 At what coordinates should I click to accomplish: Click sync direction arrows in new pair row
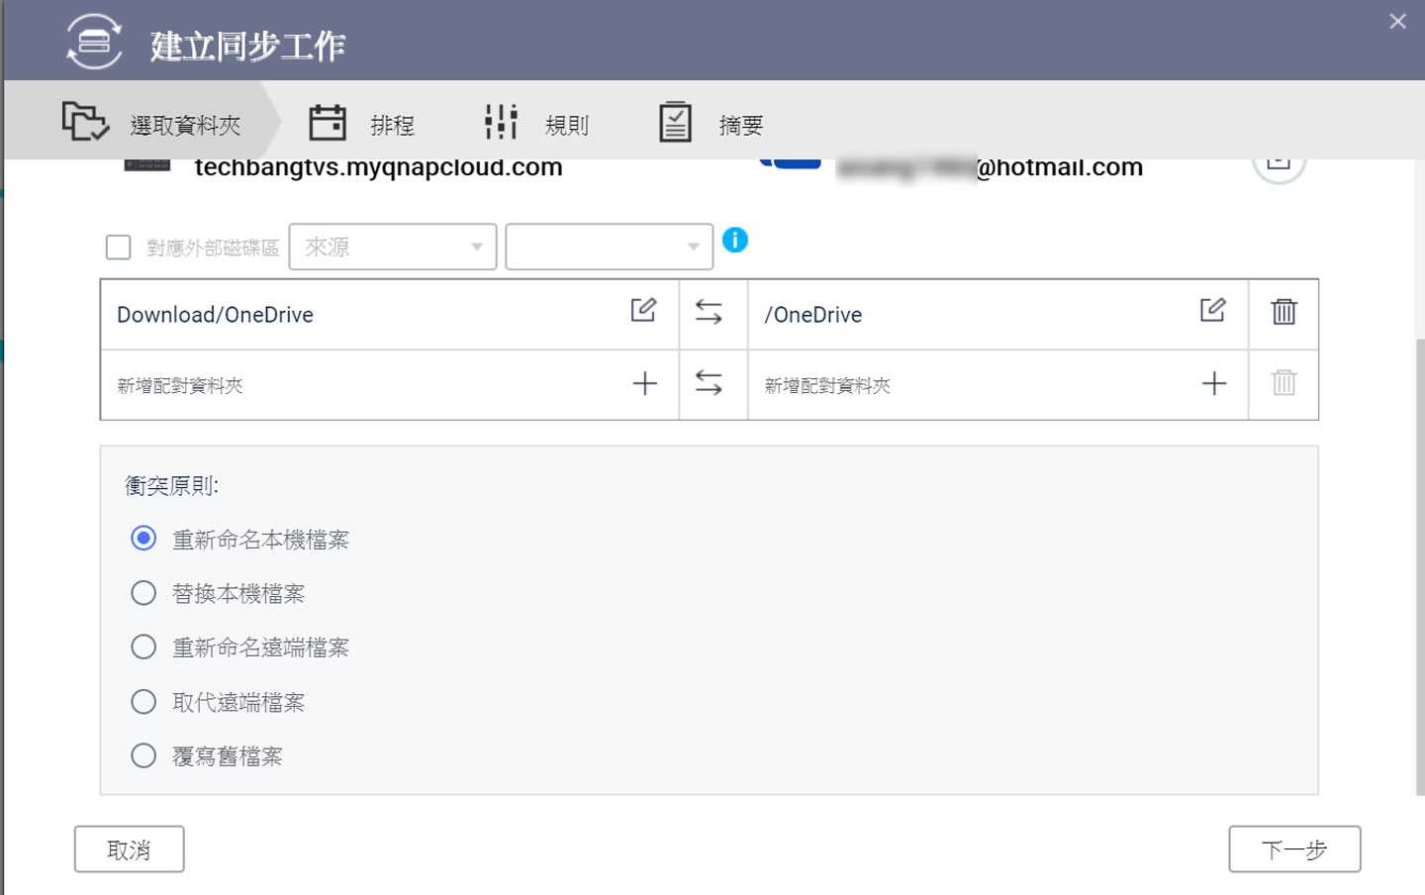(x=709, y=383)
